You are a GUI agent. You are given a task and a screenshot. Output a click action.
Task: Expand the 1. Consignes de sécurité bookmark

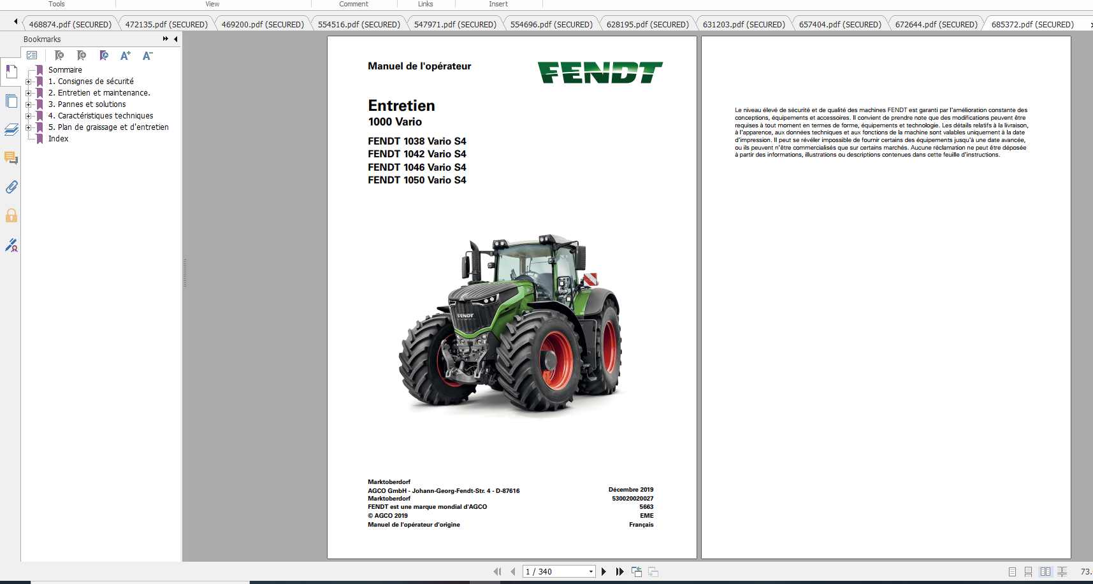28,82
